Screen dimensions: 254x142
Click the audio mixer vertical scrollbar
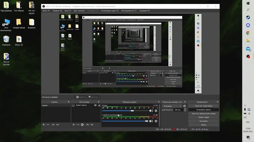160,115
